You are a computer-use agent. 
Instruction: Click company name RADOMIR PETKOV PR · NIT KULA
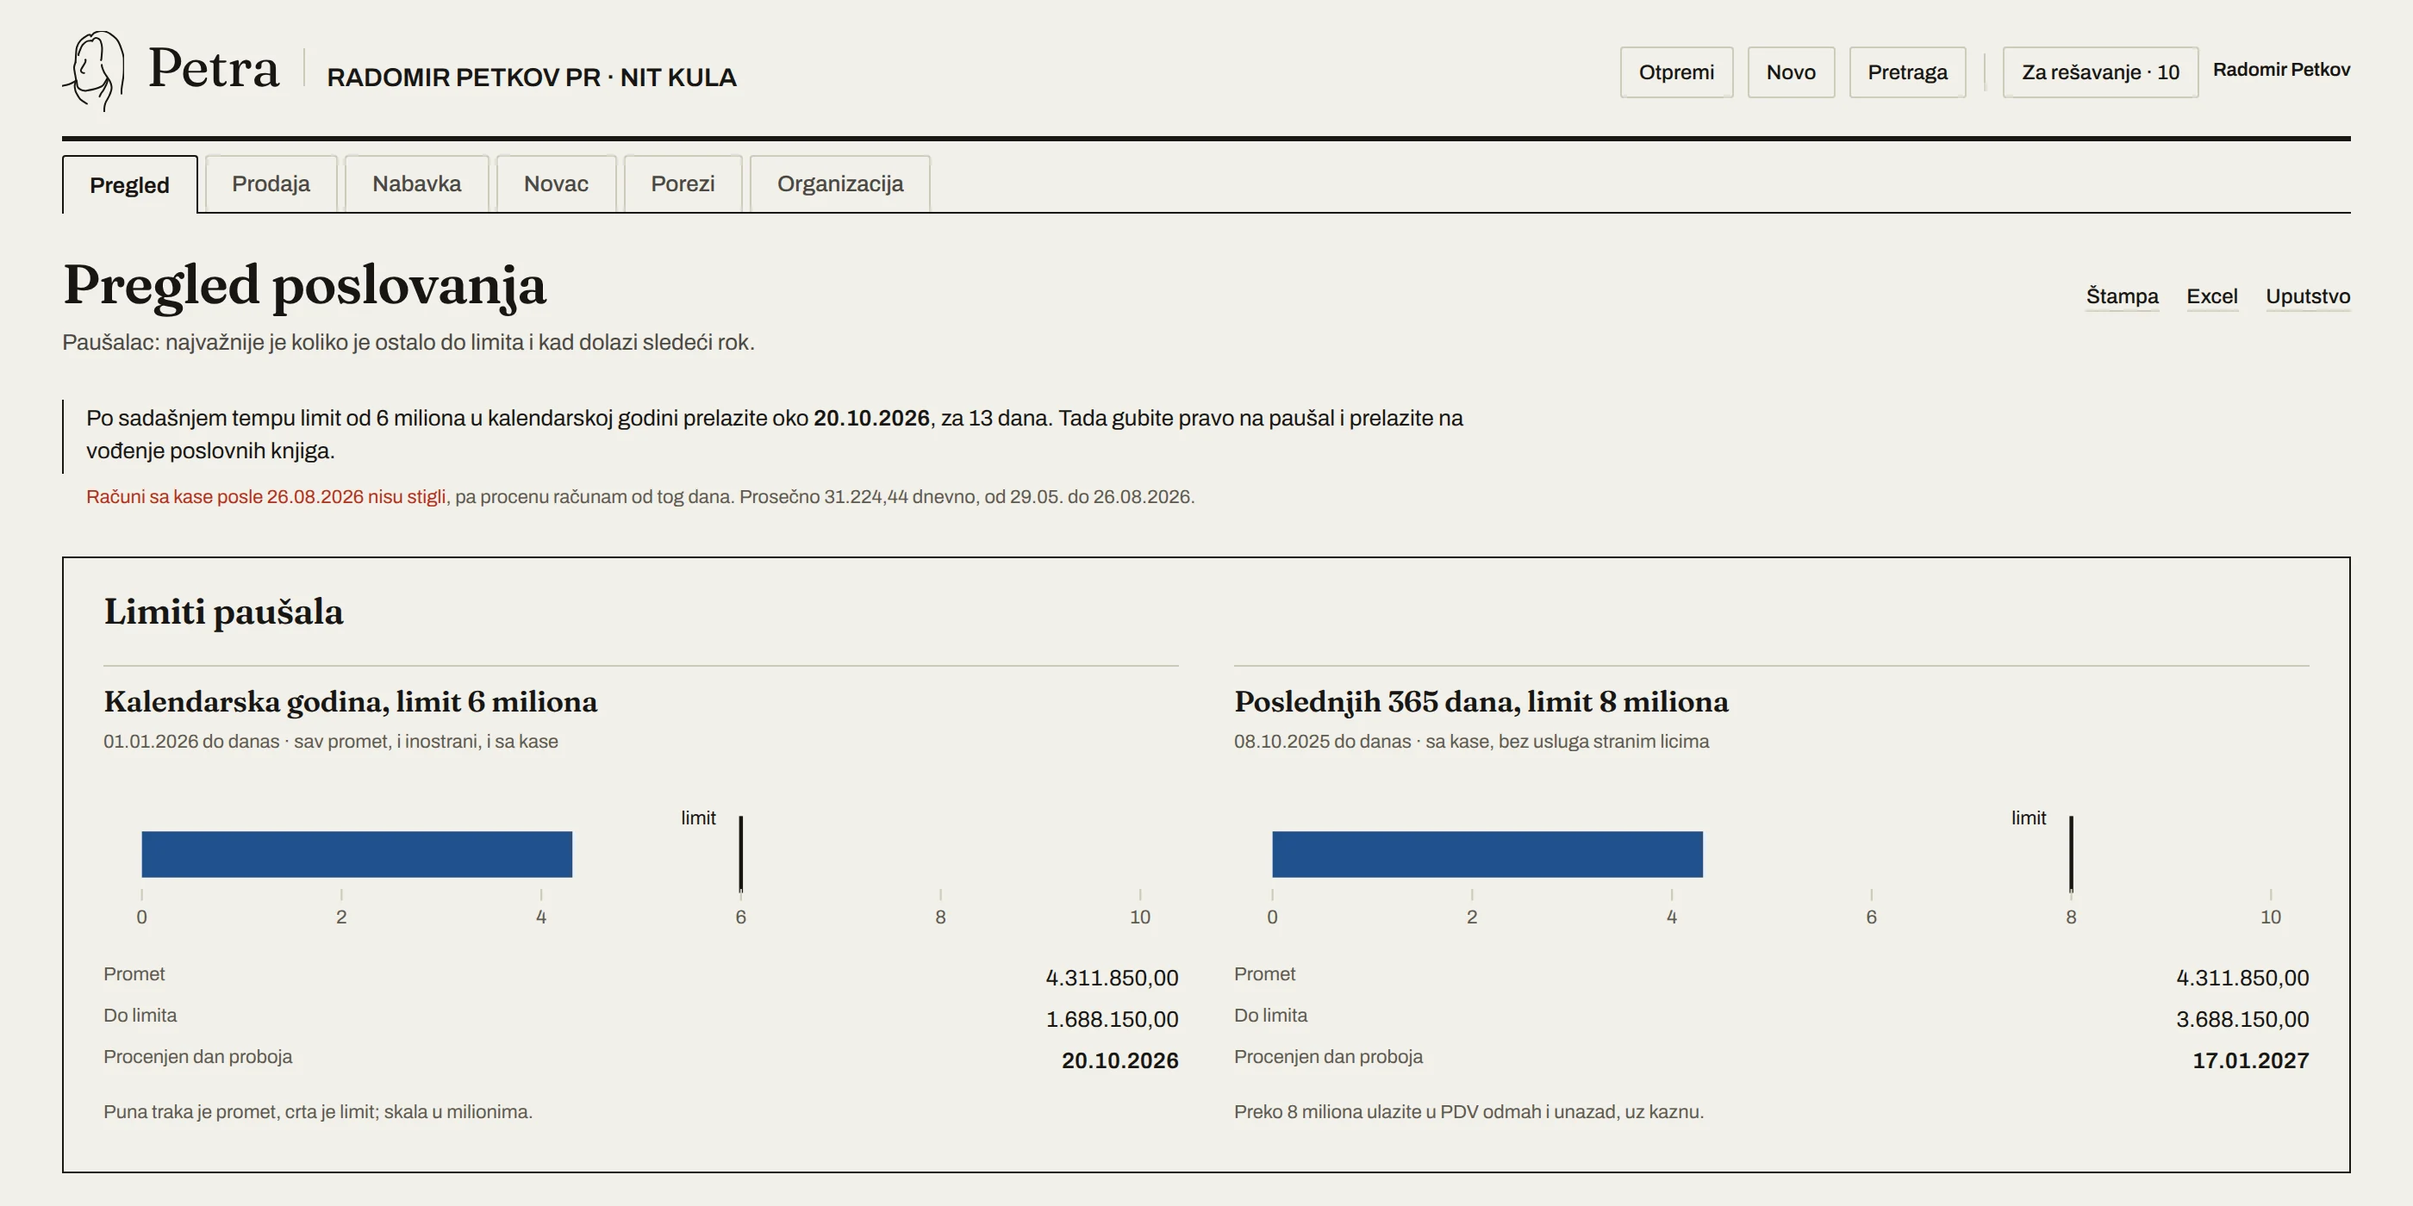click(x=531, y=78)
